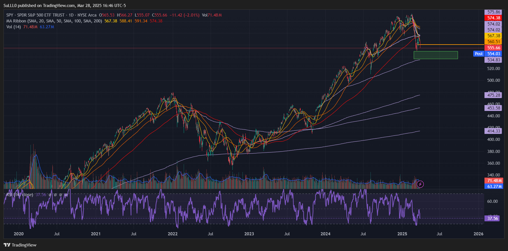Click the 2024 label on the time axis

(325, 234)
